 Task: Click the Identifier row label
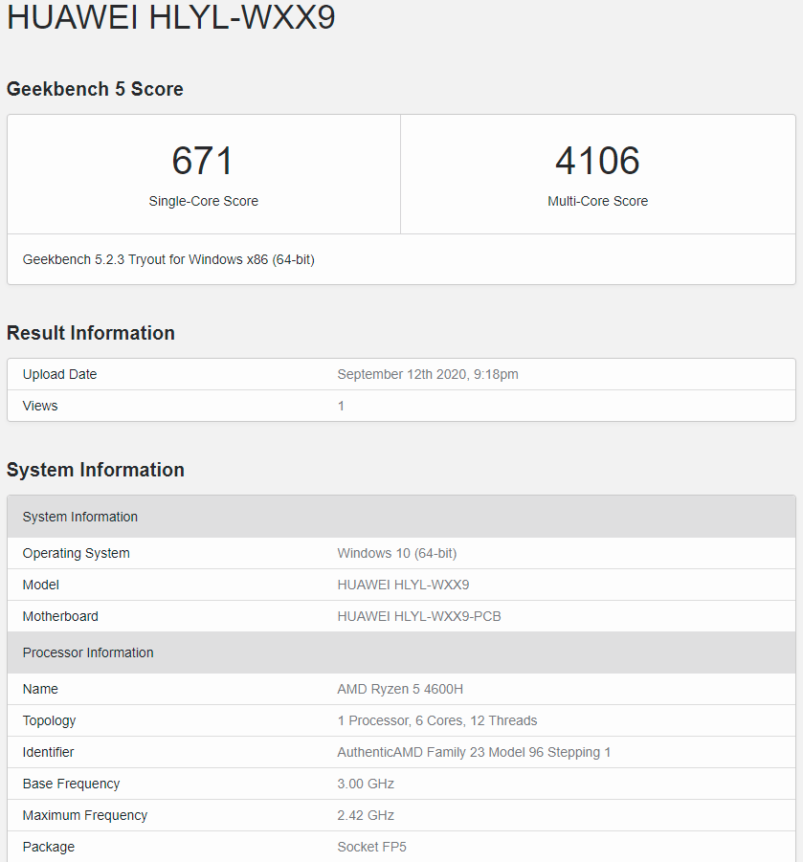coord(48,752)
